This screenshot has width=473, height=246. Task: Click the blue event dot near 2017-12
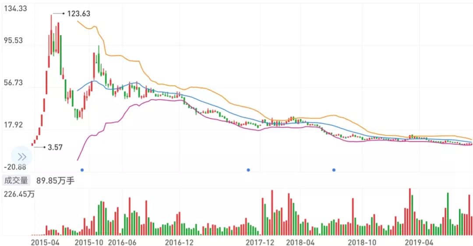pyautogui.click(x=248, y=170)
